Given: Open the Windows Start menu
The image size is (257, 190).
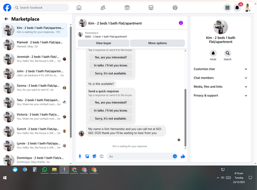Looking at the screenshot, I should [5, 178].
